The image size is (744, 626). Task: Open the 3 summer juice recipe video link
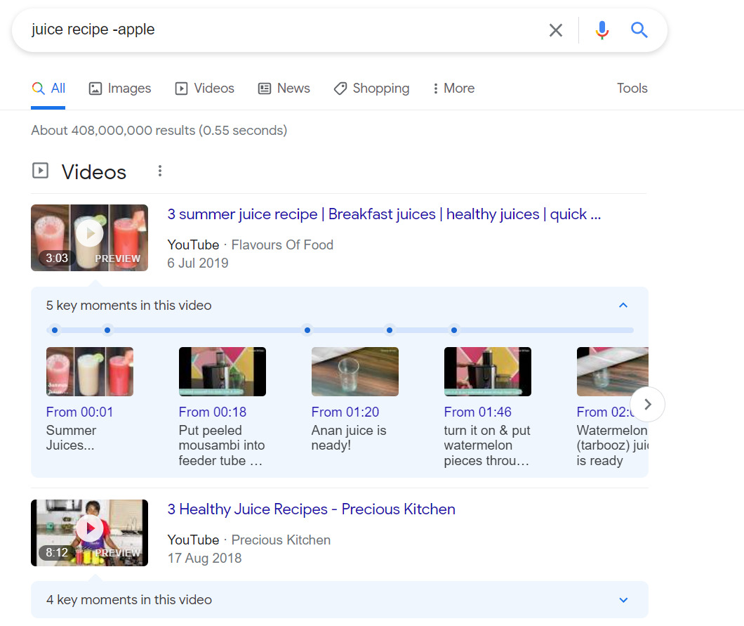pos(384,214)
